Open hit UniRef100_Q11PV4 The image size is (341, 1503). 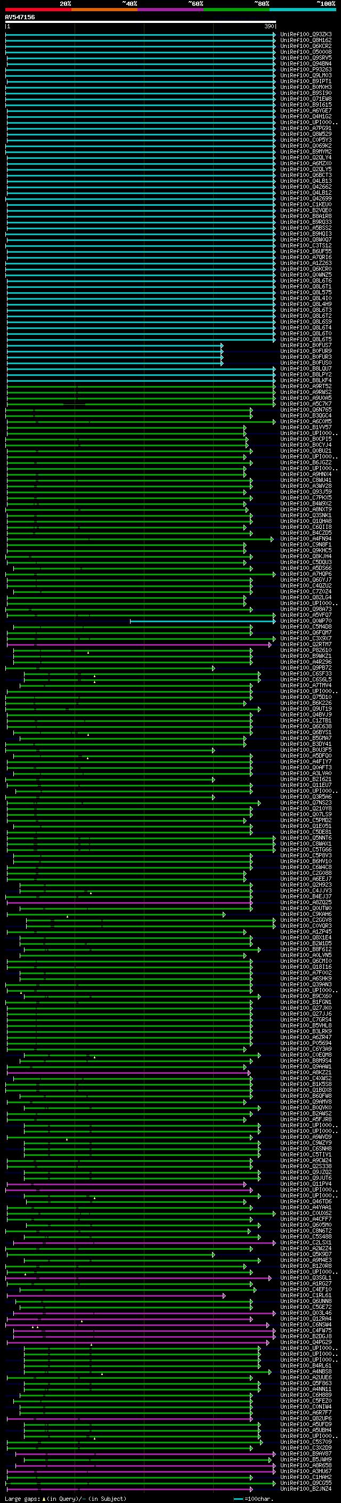click(306, 1184)
